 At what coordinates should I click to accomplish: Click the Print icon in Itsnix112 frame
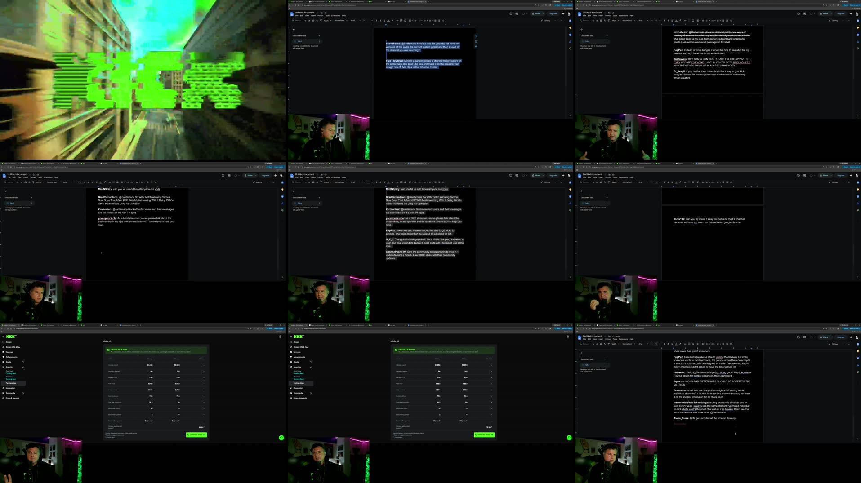coord(601,182)
